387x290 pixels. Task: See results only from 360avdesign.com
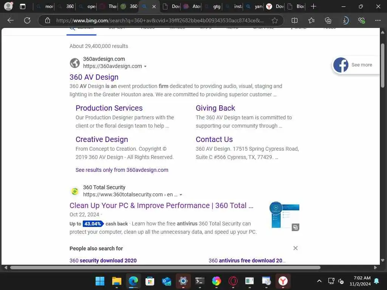pos(122,170)
